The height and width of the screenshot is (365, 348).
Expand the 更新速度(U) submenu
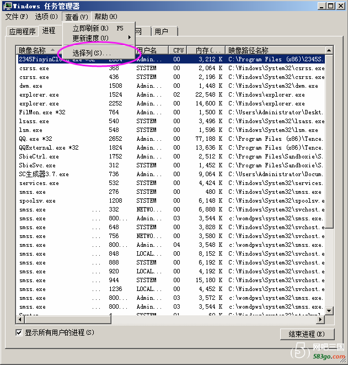[99, 38]
